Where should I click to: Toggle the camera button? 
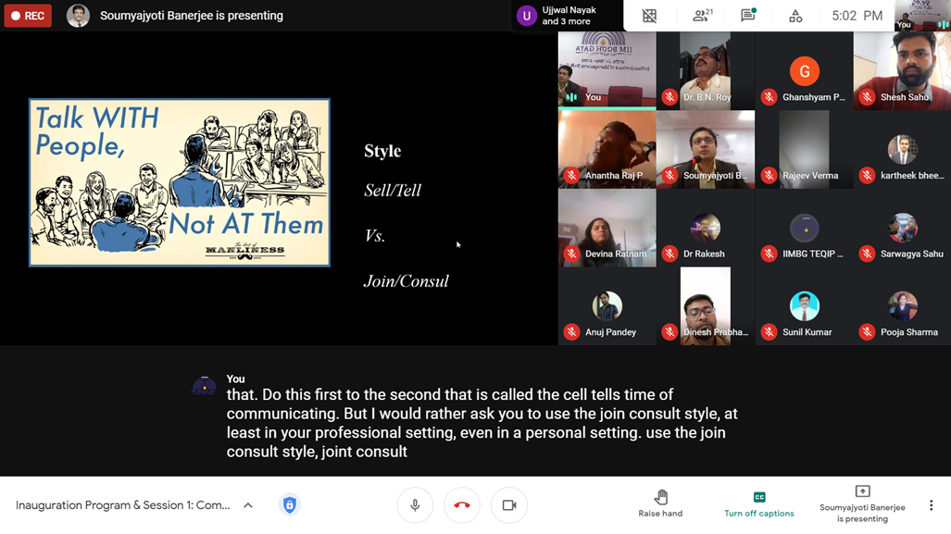508,505
